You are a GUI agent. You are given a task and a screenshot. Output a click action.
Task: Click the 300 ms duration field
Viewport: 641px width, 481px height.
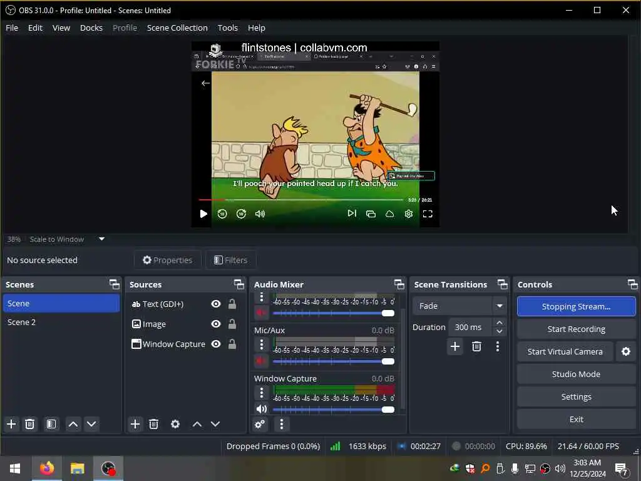click(x=471, y=327)
